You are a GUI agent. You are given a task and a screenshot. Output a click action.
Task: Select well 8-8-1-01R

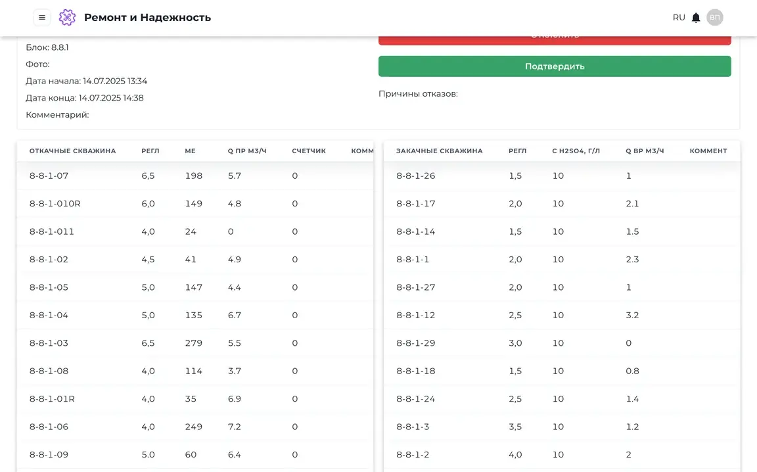[x=195, y=399]
